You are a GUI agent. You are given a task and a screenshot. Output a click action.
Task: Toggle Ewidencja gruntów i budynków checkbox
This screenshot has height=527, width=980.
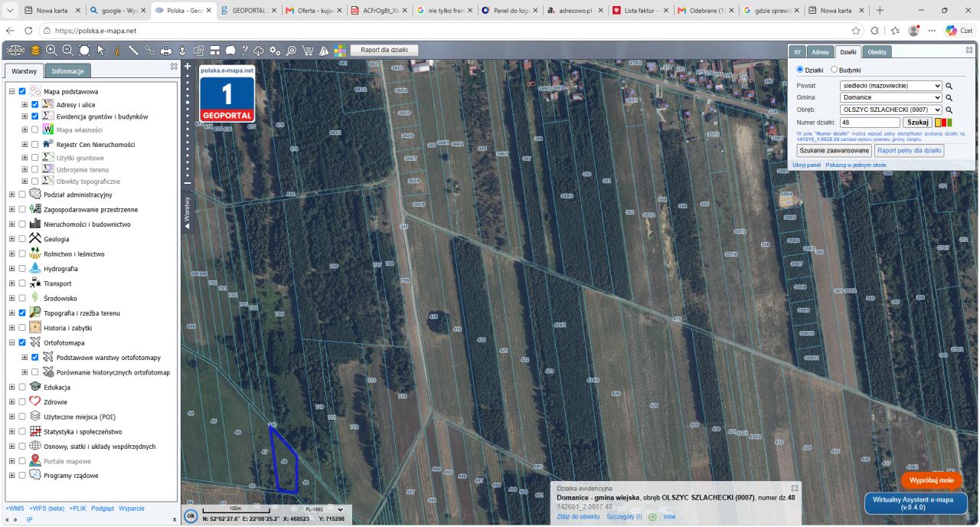coord(35,116)
